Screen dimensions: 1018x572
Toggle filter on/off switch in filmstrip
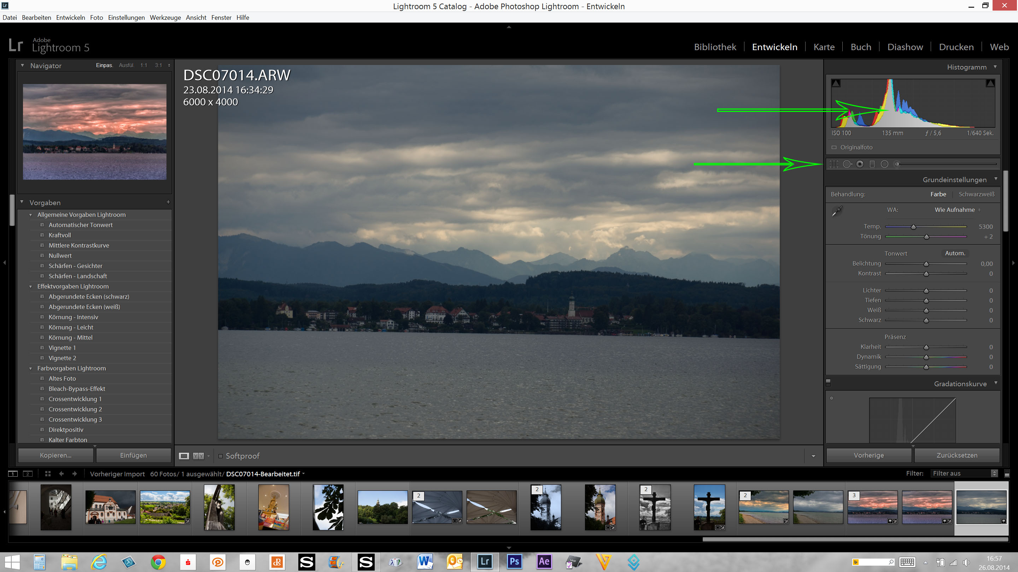click(1007, 473)
